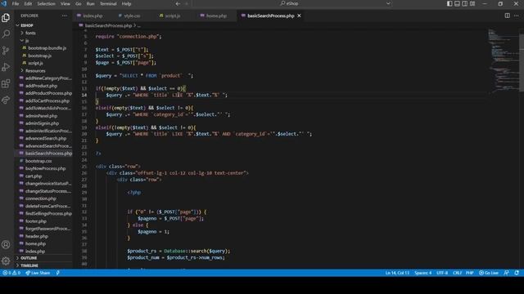Open cart.php in the Explorer

coord(34,176)
